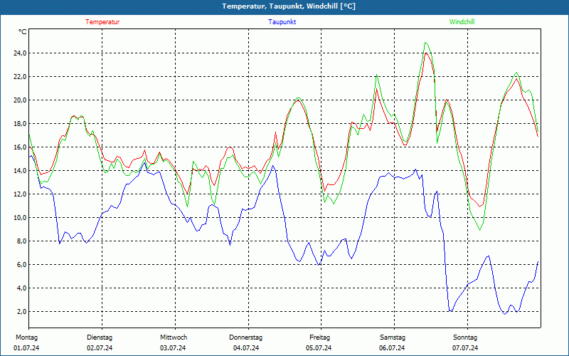Click the Sonntag day label
This screenshot has height=356, width=569.
[x=465, y=337]
